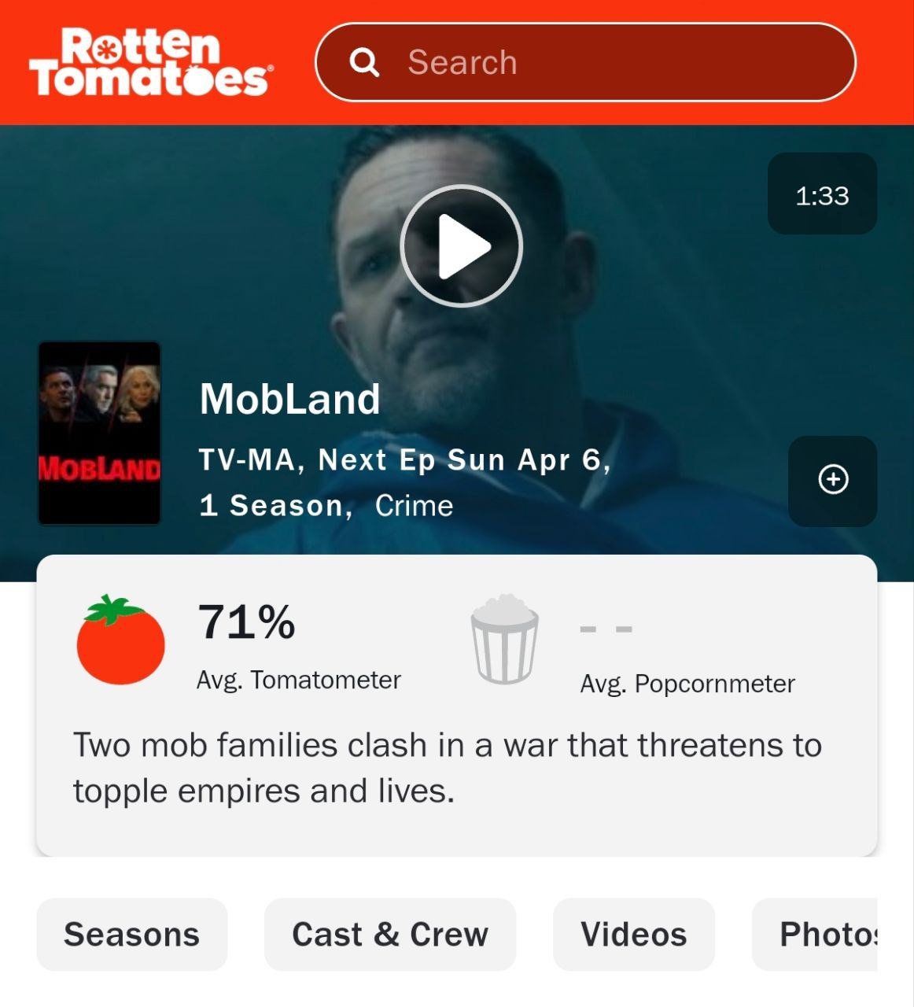
Task: Jump to the Cast & Crew section
Action: pos(390,935)
